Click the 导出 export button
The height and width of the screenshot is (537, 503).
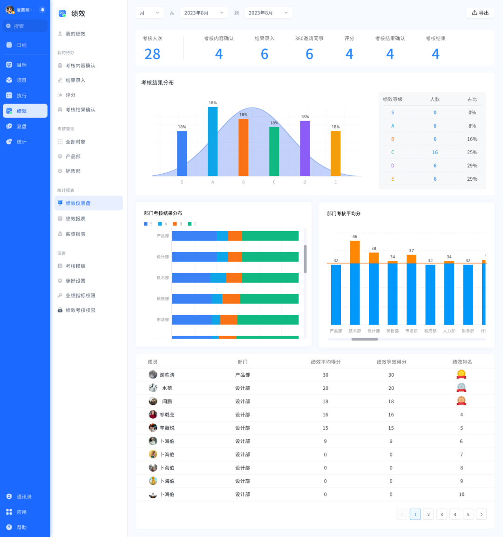pyautogui.click(x=480, y=13)
